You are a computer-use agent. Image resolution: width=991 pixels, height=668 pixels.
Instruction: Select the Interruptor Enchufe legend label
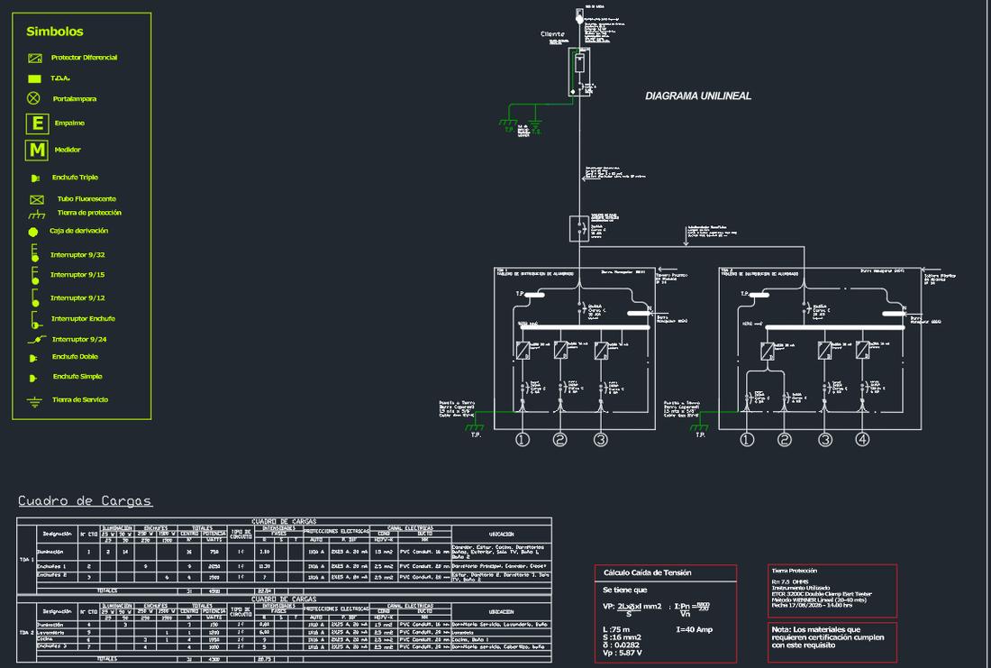(x=83, y=319)
